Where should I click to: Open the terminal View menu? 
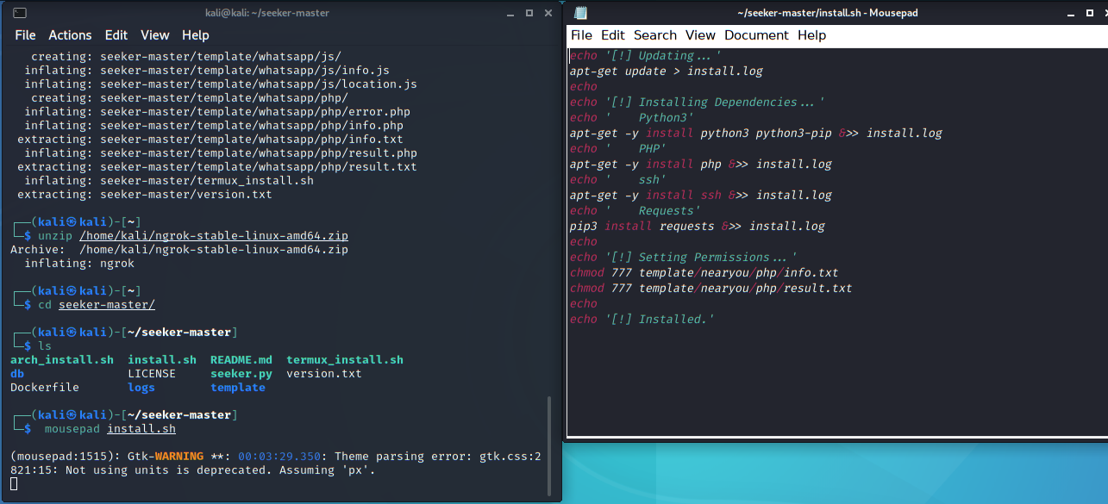click(155, 35)
